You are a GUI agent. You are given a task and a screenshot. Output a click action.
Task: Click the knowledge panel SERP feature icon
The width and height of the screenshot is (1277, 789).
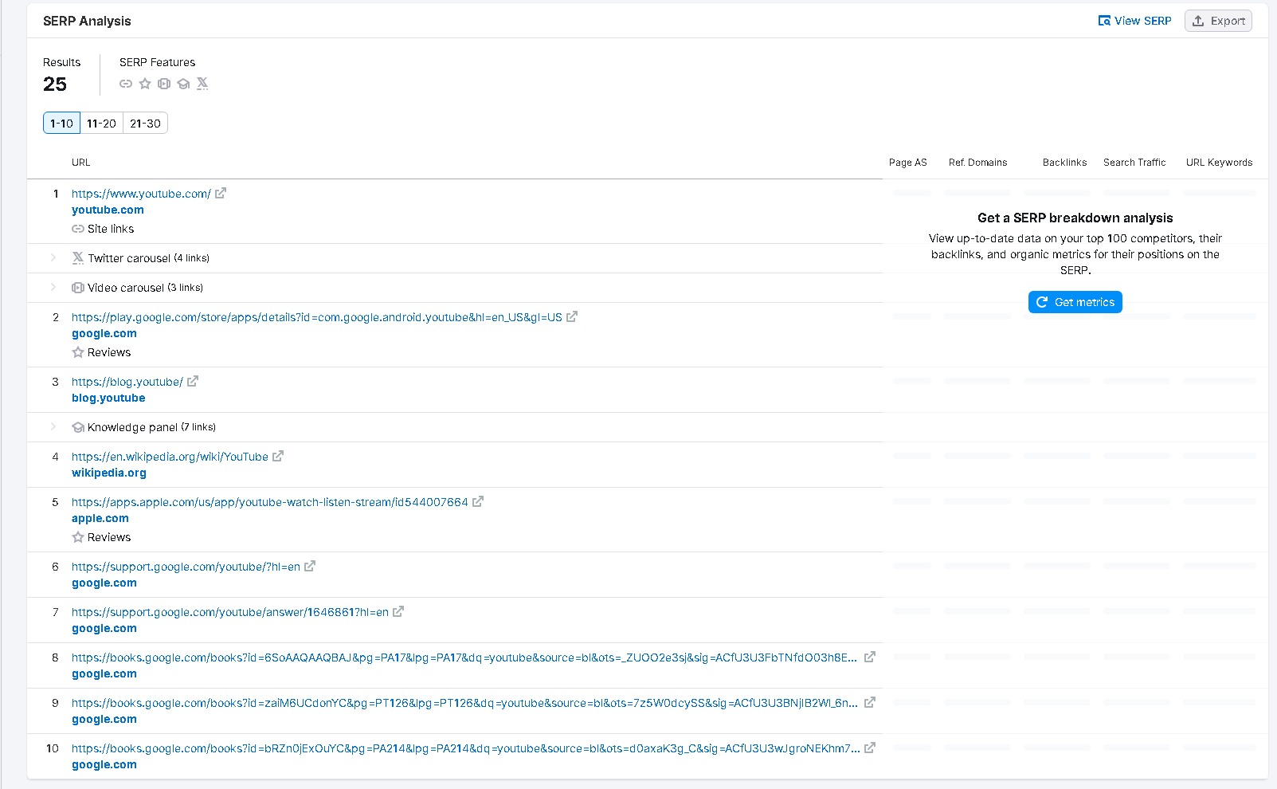(183, 84)
